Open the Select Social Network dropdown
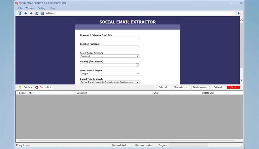The image size is (259, 149). [x=109, y=56]
